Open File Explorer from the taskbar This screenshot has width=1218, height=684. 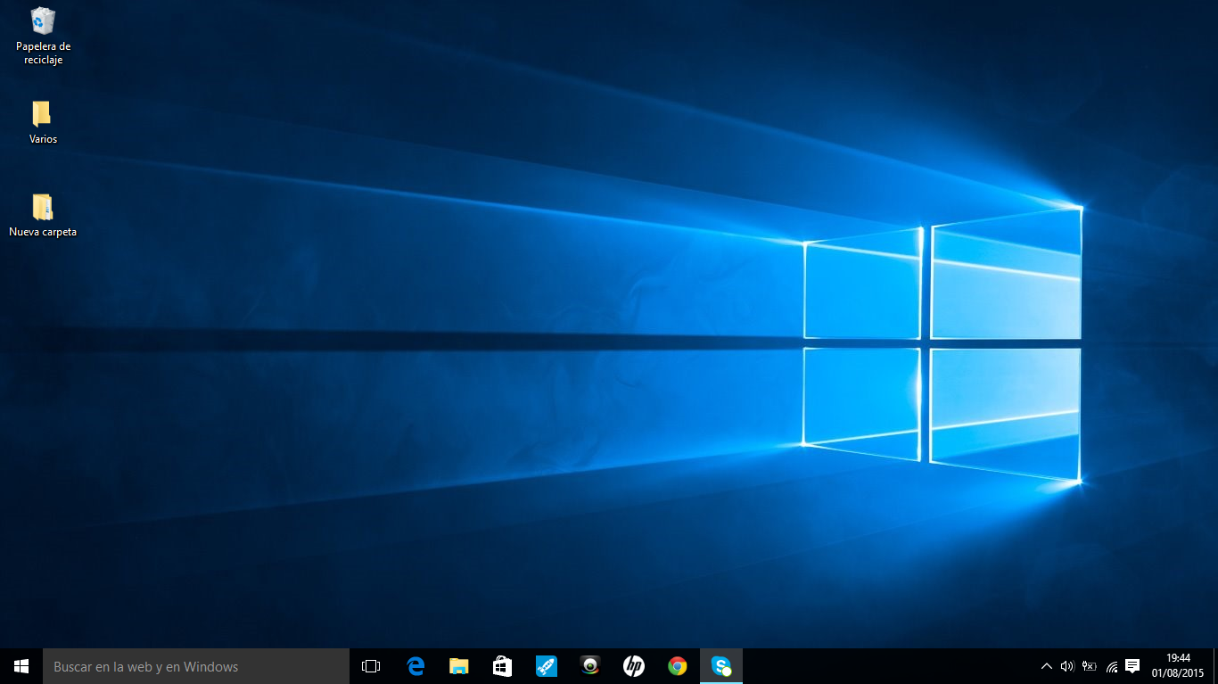pyautogui.click(x=458, y=666)
